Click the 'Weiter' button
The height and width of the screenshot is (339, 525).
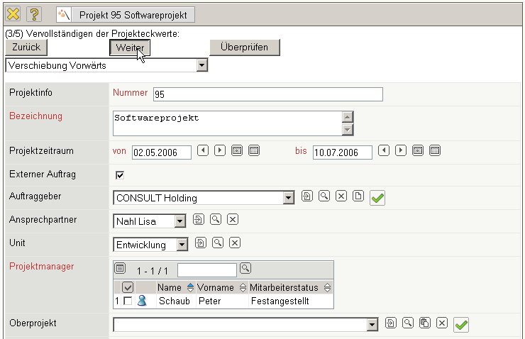pos(130,47)
